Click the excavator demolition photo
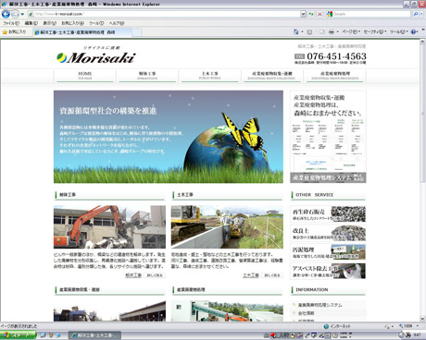This screenshot has width=426, height=340. pos(109,227)
